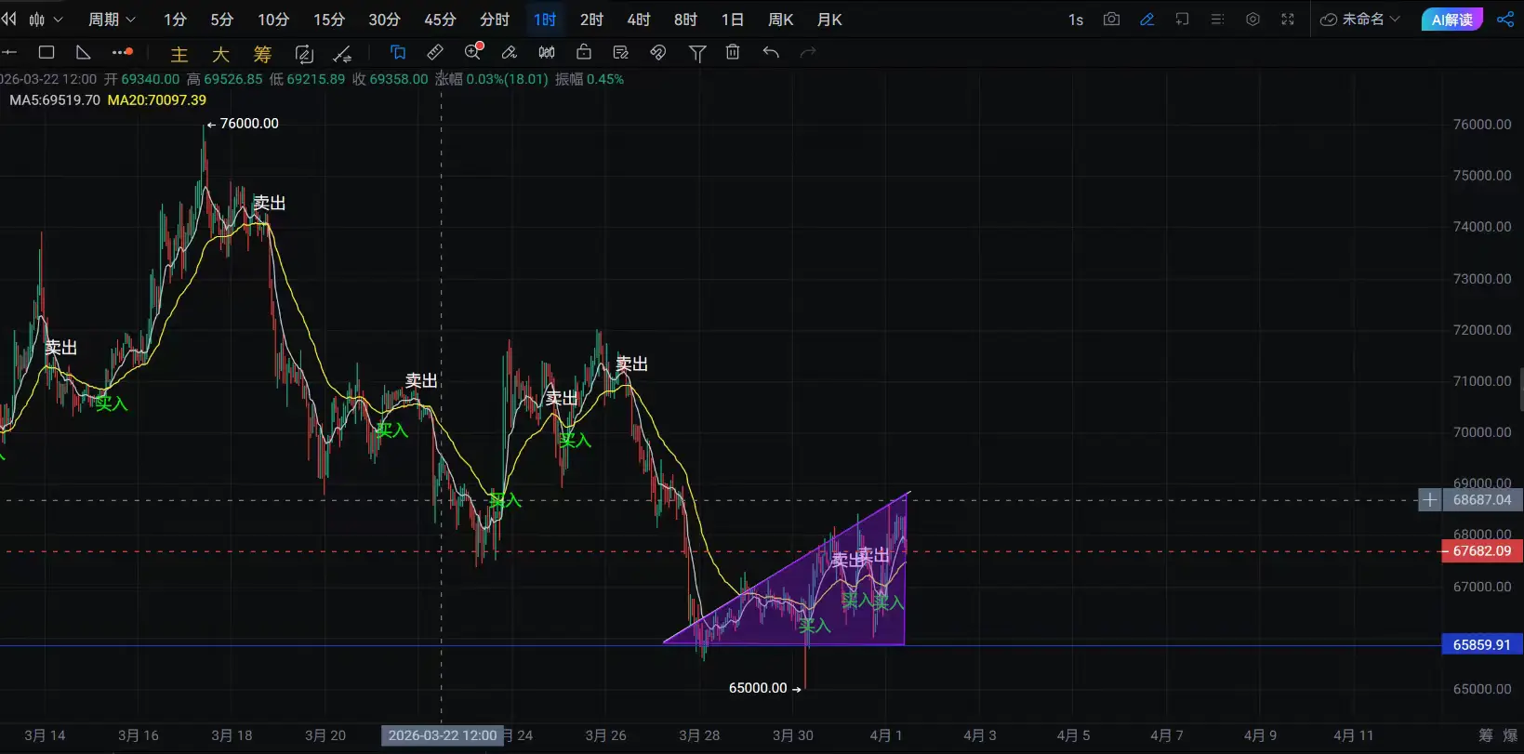Toggle the drawing lock icon

(x=584, y=52)
